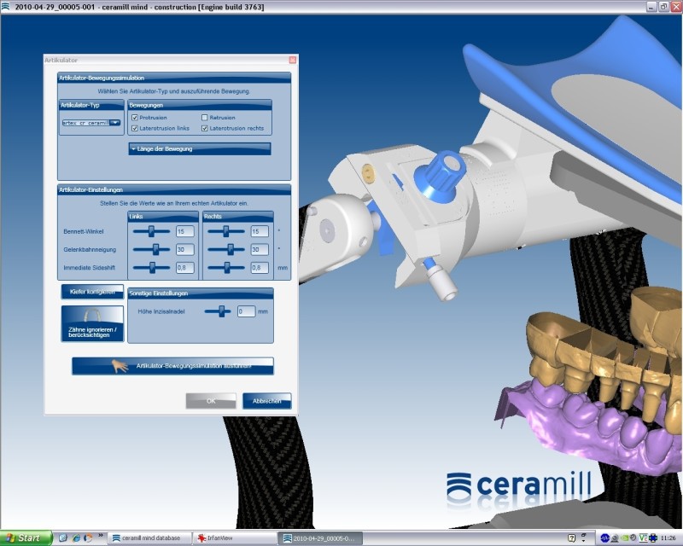Toggle Laterotrusion rechts checkbox
The image size is (683, 546).
tap(205, 128)
